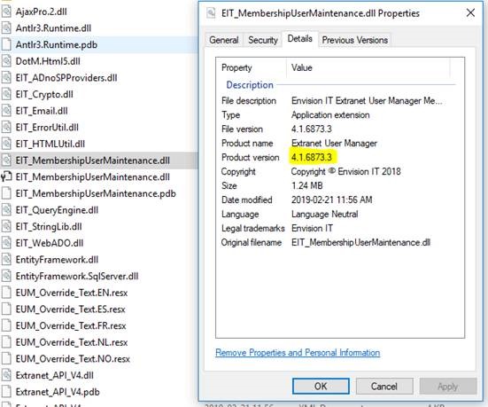
Task: Click the EUM_Override_Text.ES.resx file icon
Action: [x=6, y=309]
